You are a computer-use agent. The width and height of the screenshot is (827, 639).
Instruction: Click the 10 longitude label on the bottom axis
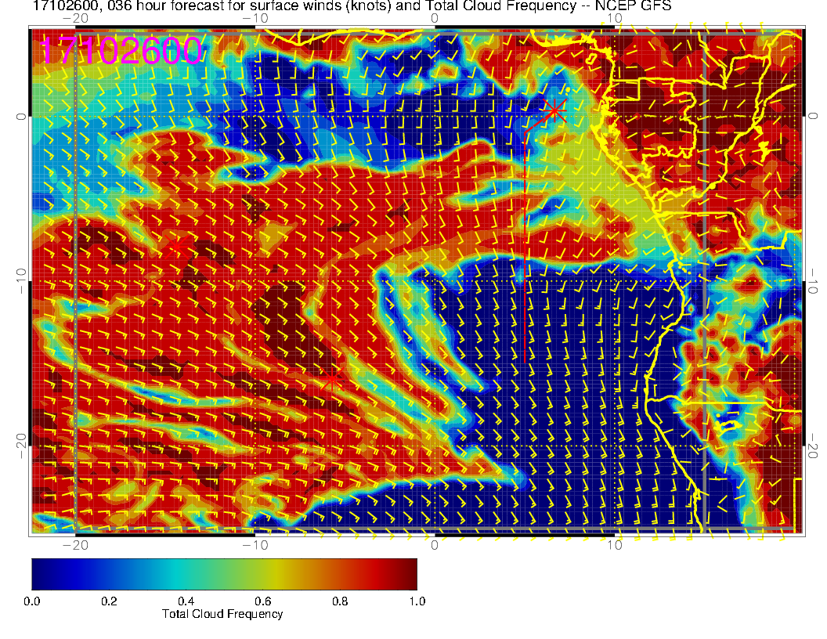tap(615, 544)
